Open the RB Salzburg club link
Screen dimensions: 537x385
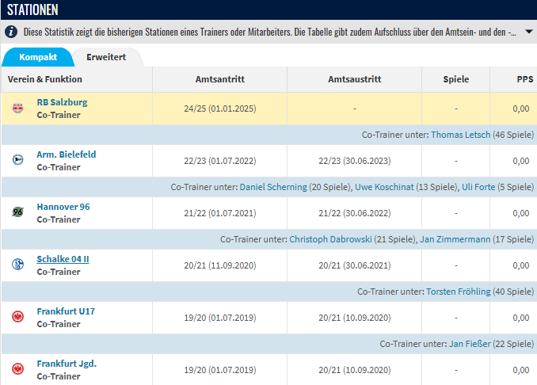pos(62,102)
